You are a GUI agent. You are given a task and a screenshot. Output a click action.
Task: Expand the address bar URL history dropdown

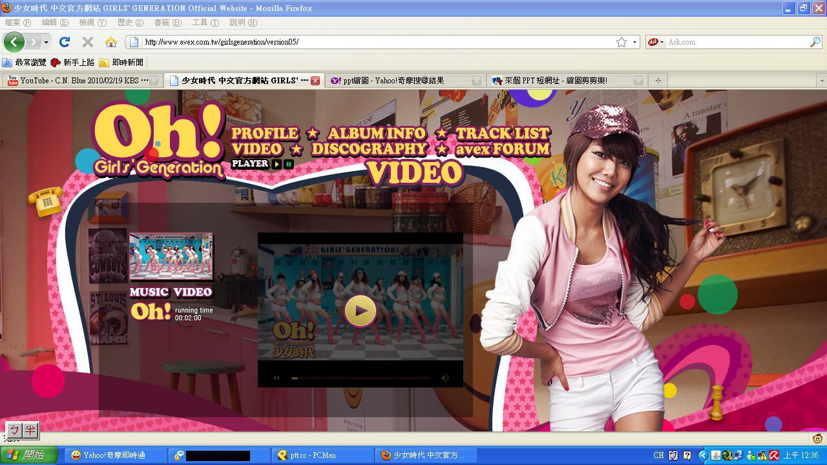(634, 42)
